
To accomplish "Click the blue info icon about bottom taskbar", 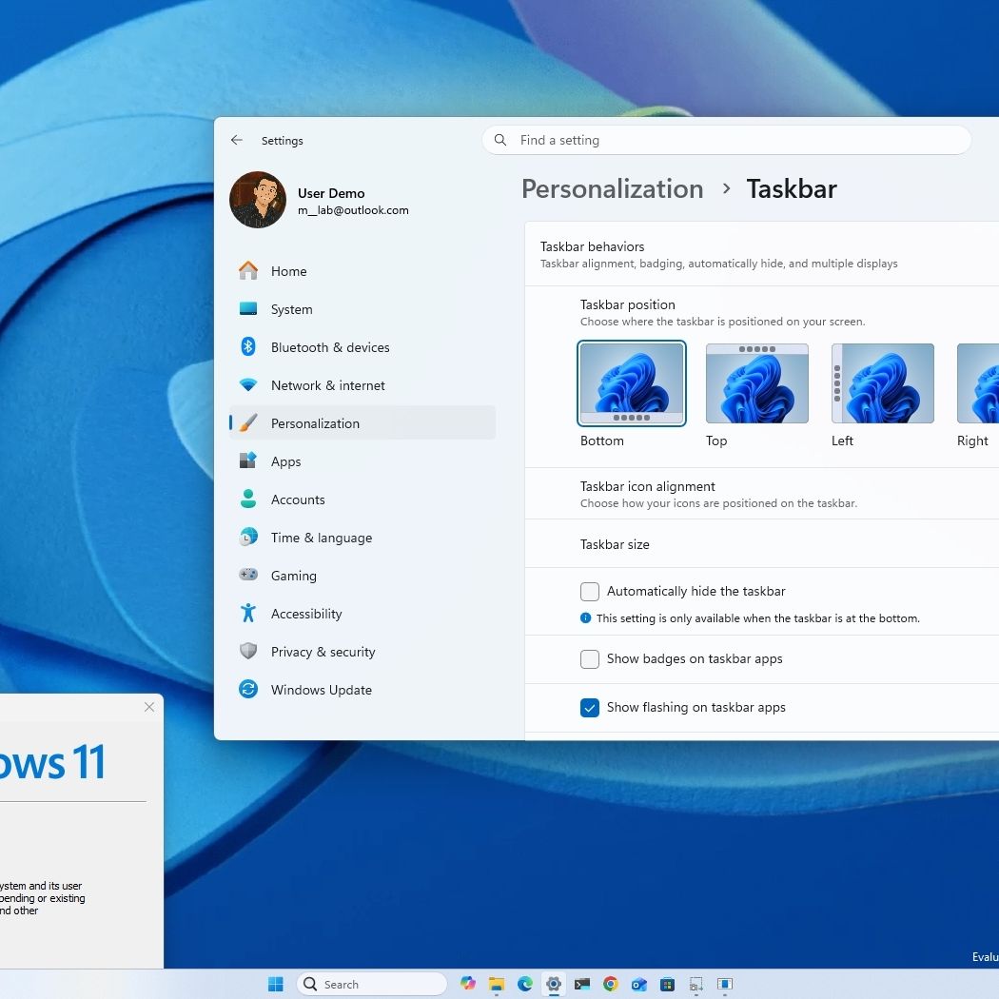I will click(x=585, y=618).
